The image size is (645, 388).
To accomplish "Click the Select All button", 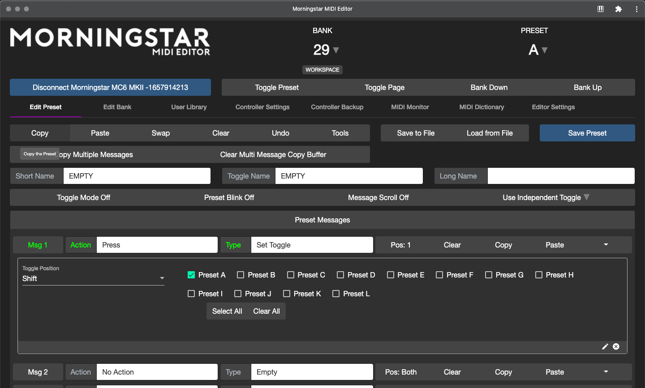I will pos(227,311).
